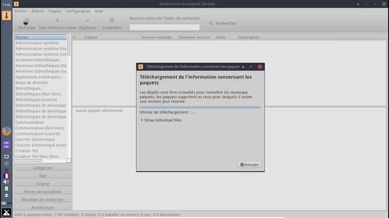Screen dimensions: 389x218
Task: Click the status bar package count text
Action: tap(97, 215)
